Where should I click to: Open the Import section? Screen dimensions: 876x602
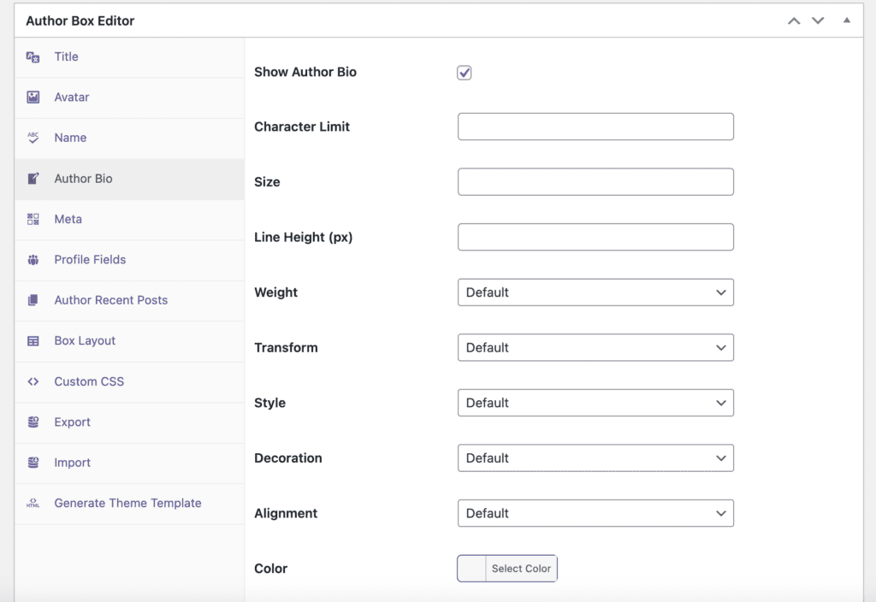[x=72, y=463]
